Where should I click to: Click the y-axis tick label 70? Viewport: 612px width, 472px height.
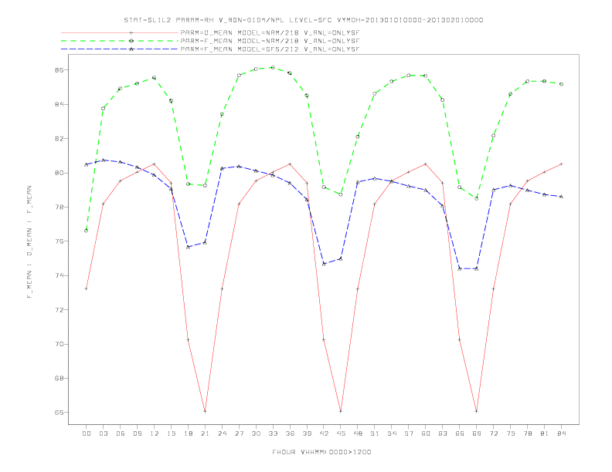click(59, 344)
